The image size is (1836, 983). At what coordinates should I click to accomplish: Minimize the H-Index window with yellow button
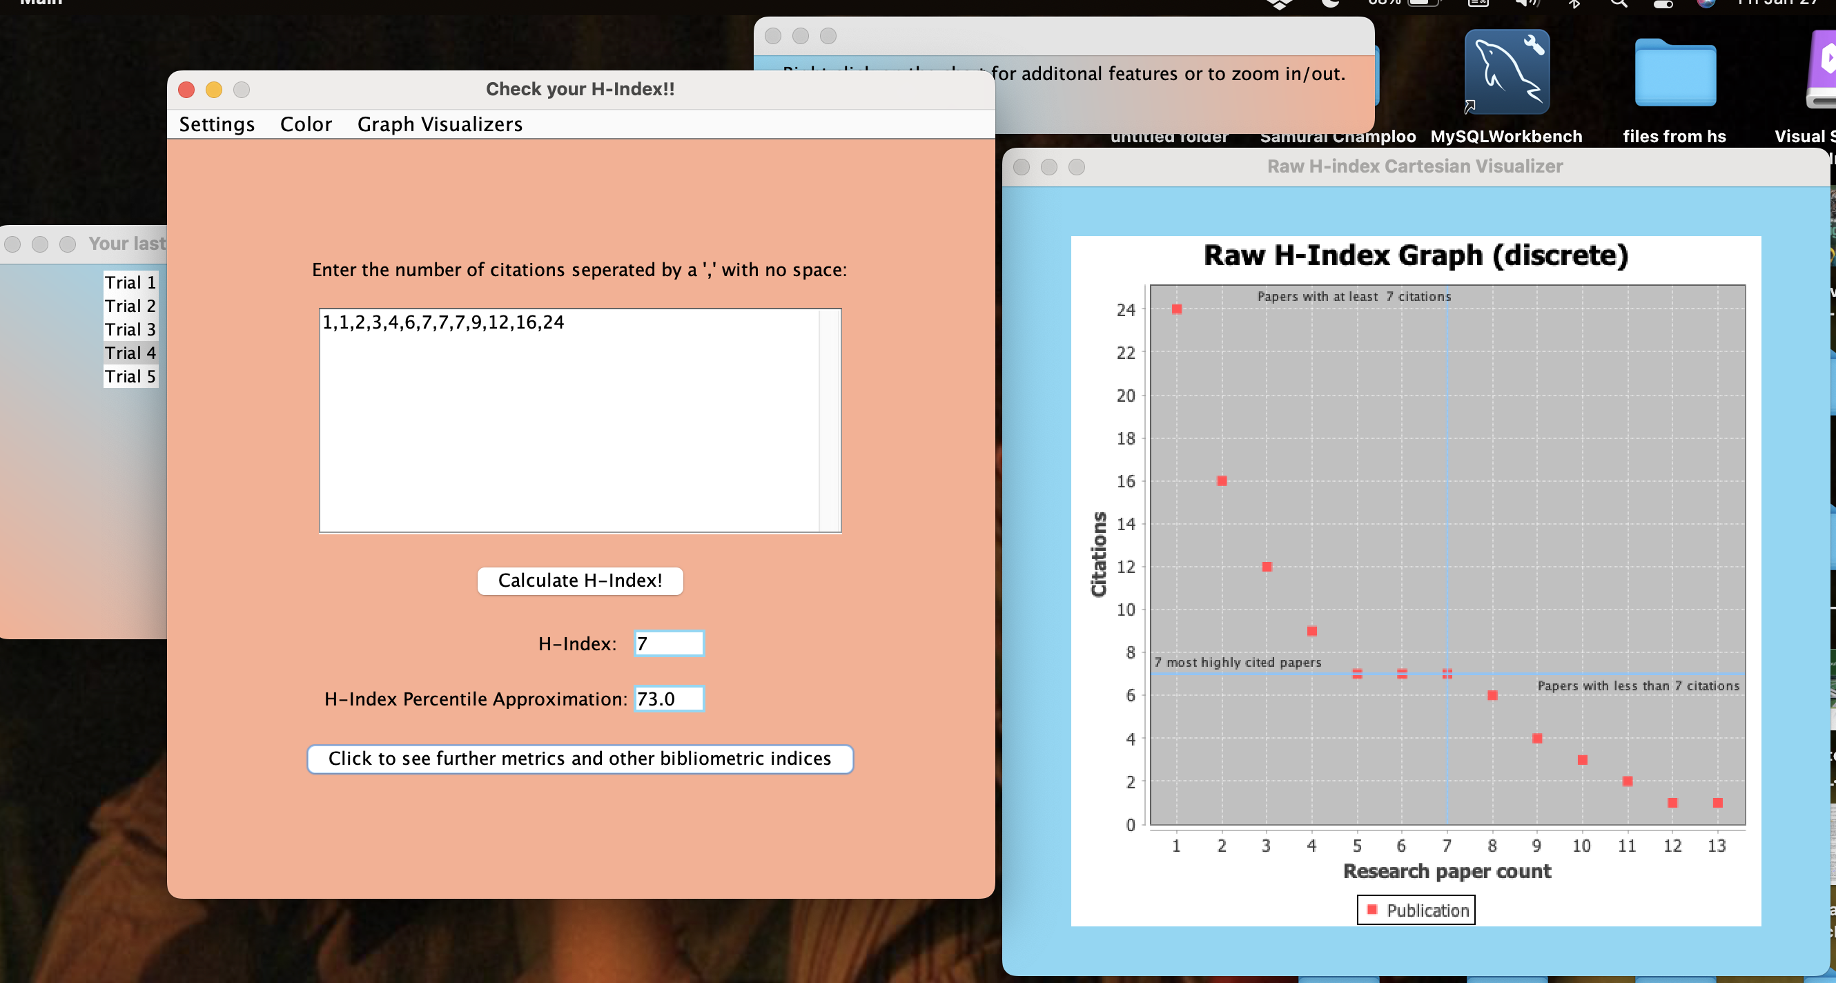click(214, 89)
